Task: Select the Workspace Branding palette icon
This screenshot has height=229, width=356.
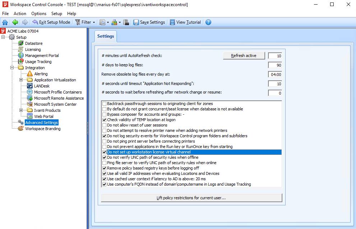Action: (21, 128)
